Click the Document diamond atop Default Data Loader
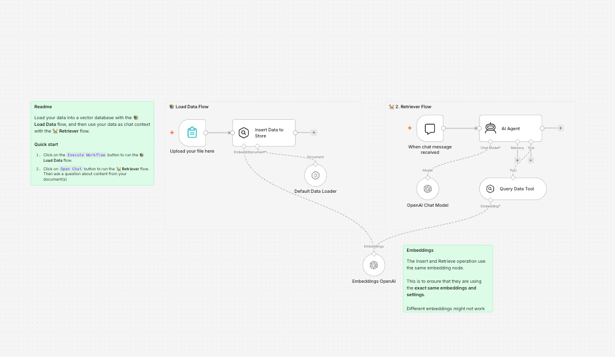 (x=315, y=164)
